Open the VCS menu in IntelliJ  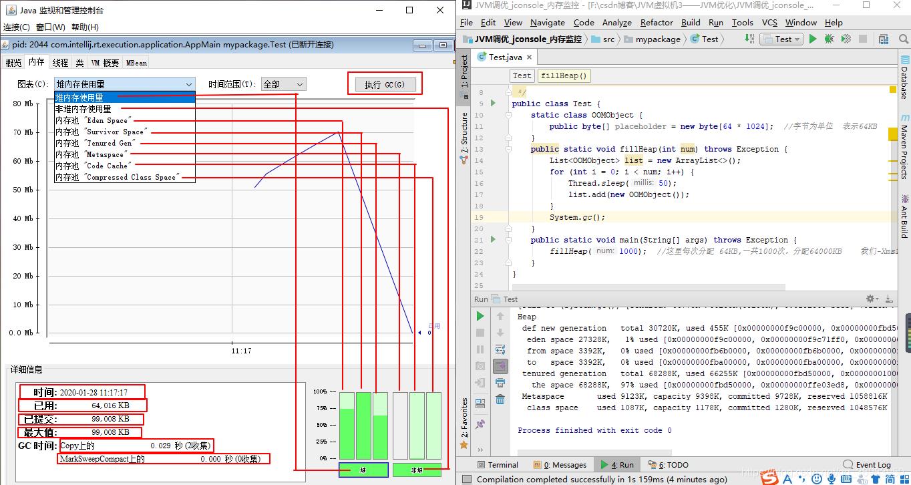(769, 22)
